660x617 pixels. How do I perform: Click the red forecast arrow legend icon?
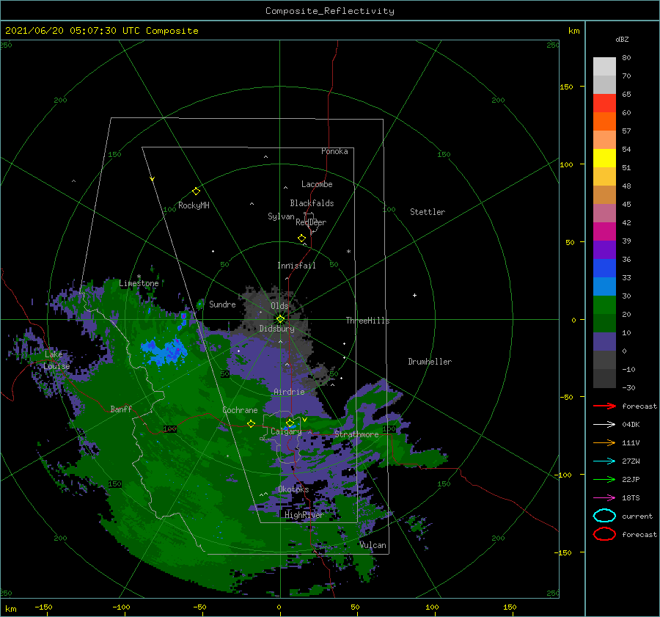point(604,406)
